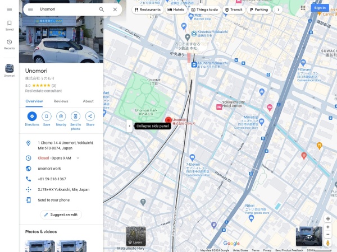
Task: Select Yokkaichi City Hotel Annex marker
Action: (x=219, y=107)
